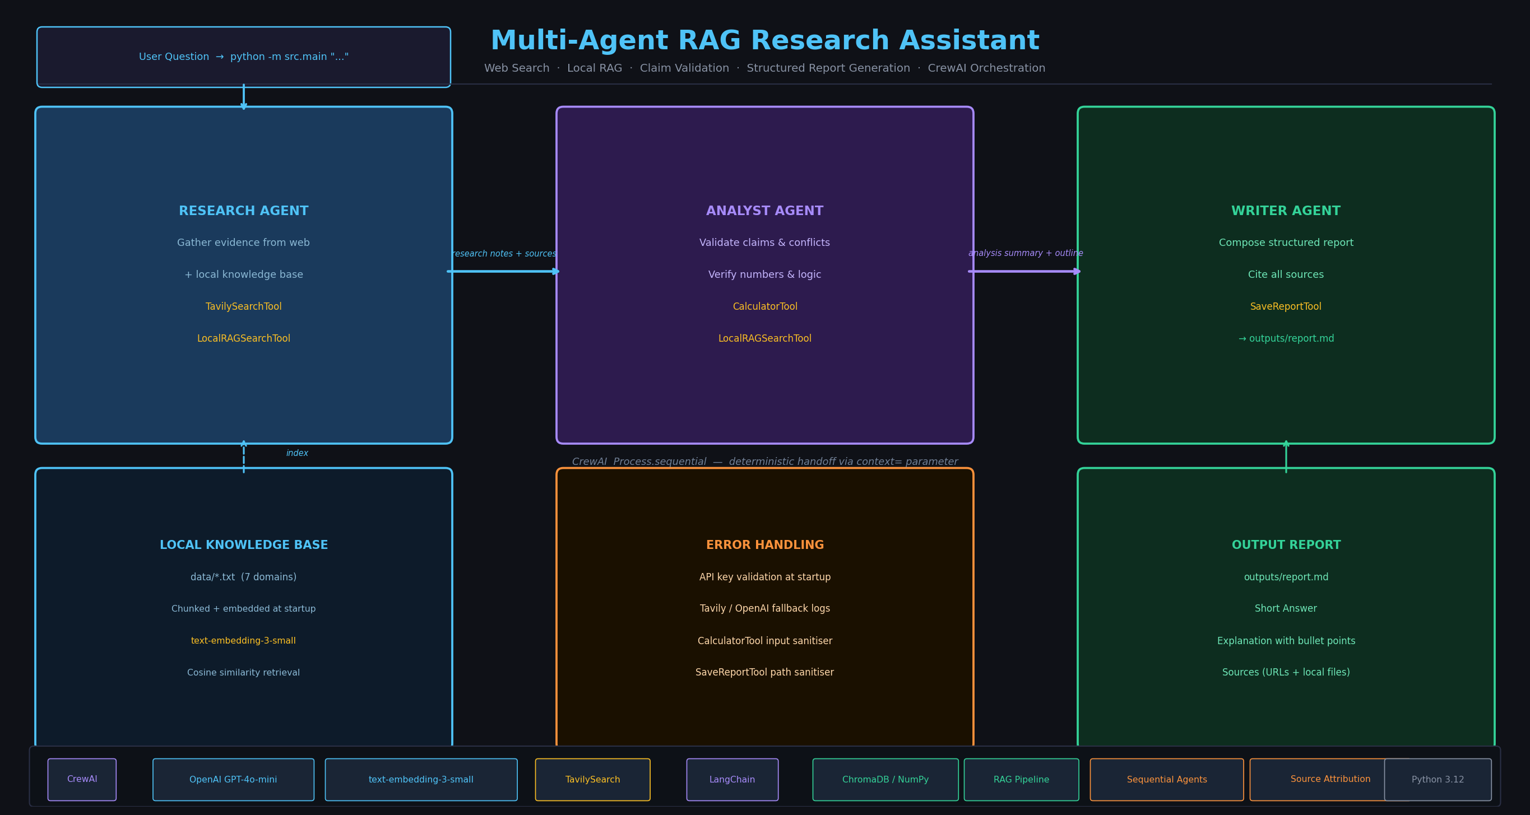Viewport: 1530px width, 815px height.
Task: Click the User Question command box
Action: point(244,57)
